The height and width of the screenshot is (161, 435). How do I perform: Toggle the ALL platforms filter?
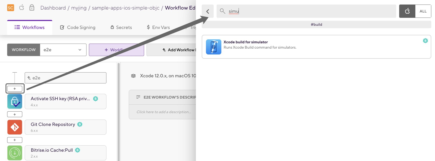(x=423, y=11)
